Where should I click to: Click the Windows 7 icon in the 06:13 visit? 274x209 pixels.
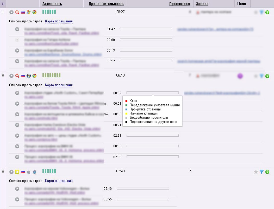pyautogui.click(x=29, y=76)
